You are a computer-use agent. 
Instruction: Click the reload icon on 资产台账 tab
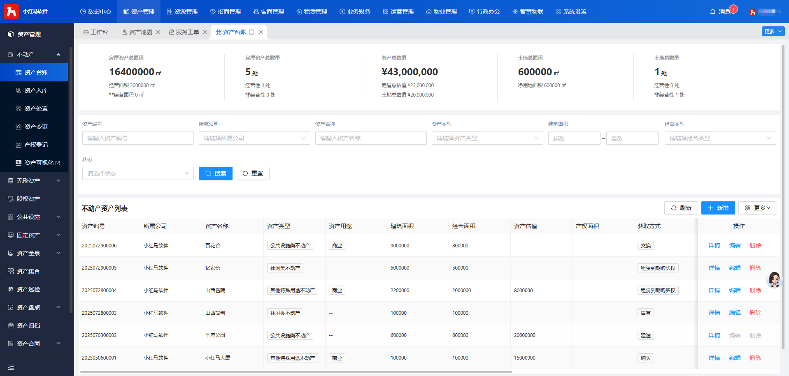(251, 32)
